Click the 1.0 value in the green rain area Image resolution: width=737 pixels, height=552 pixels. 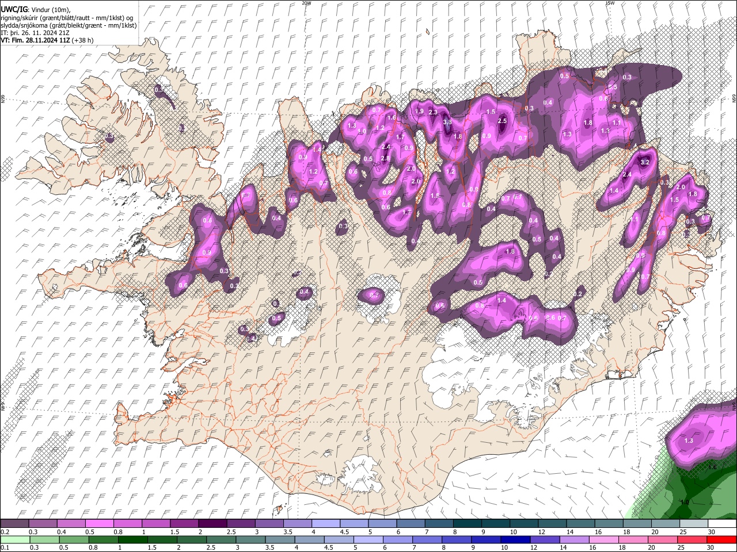[685, 502]
